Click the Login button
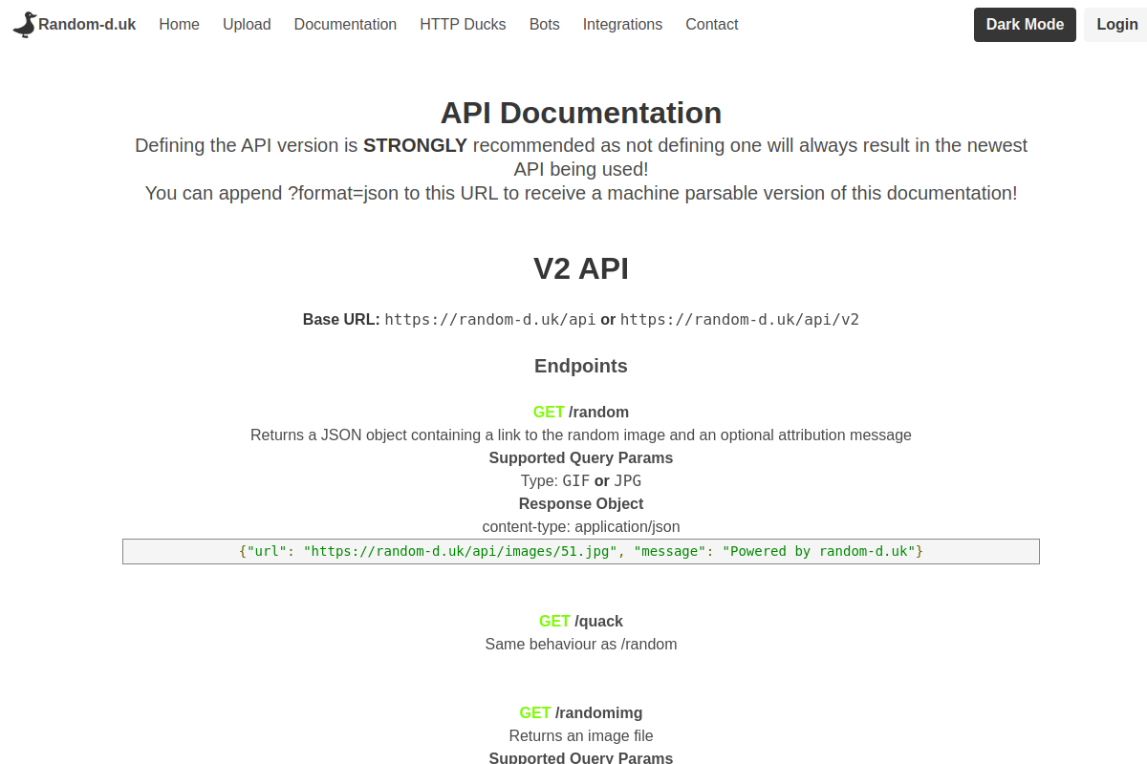 (x=1116, y=25)
